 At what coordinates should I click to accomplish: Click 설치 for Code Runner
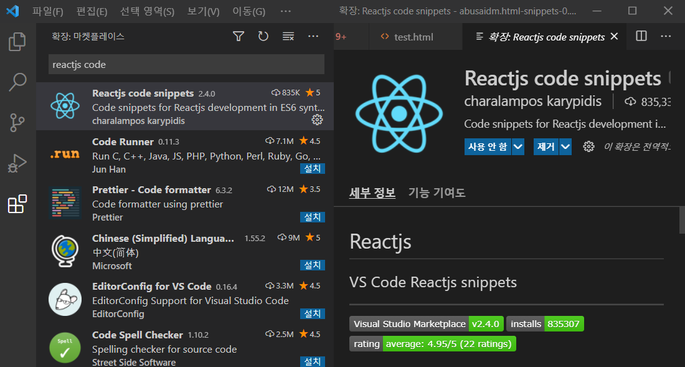pyautogui.click(x=313, y=169)
